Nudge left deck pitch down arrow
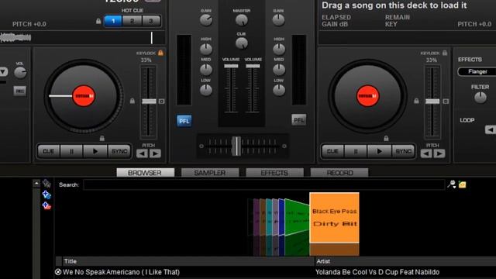The height and width of the screenshot is (279, 496). point(142,153)
